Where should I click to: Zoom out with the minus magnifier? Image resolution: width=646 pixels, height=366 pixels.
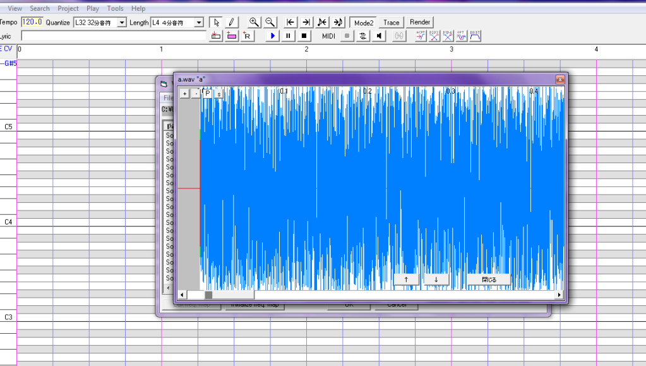pyautogui.click(x=270, y=22)
